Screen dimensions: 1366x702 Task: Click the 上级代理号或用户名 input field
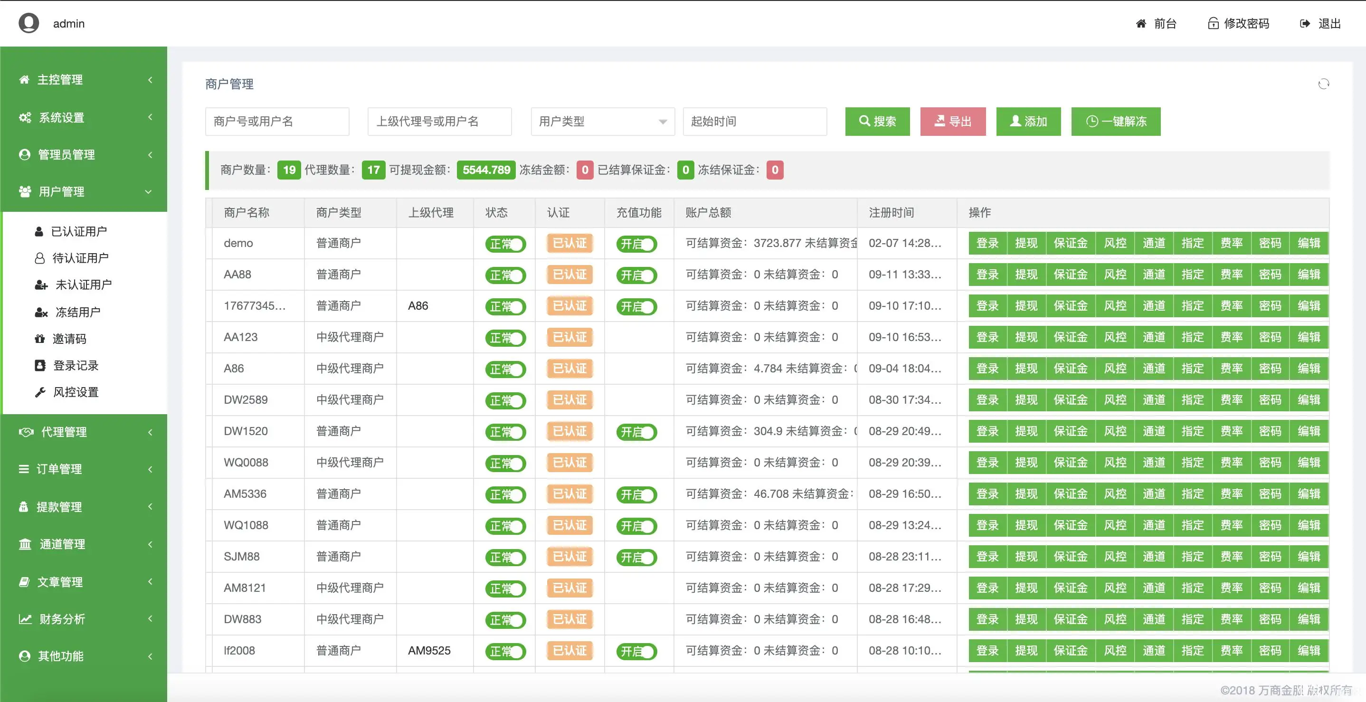pos(440,122)
